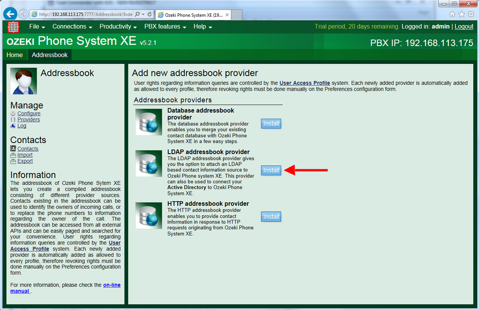Viewport: 479px width, 310px height.
Task: Open the blank new browser tab
Action: click(237, 15)
